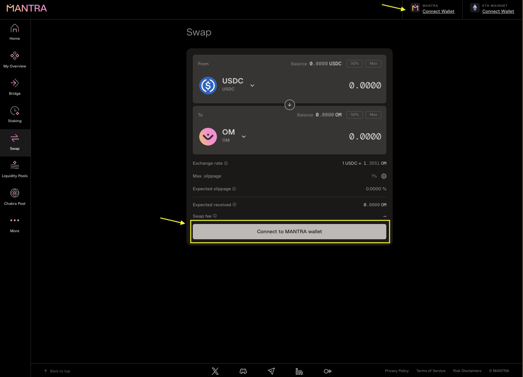This screenshot has width=523, height=377.
Task: Click the Medium footer icon
Action: 327,371
